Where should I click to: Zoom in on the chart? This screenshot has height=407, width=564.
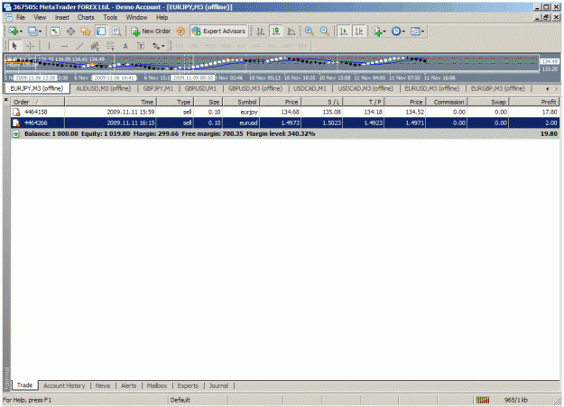pyautogui.click(x=309, y=32)
